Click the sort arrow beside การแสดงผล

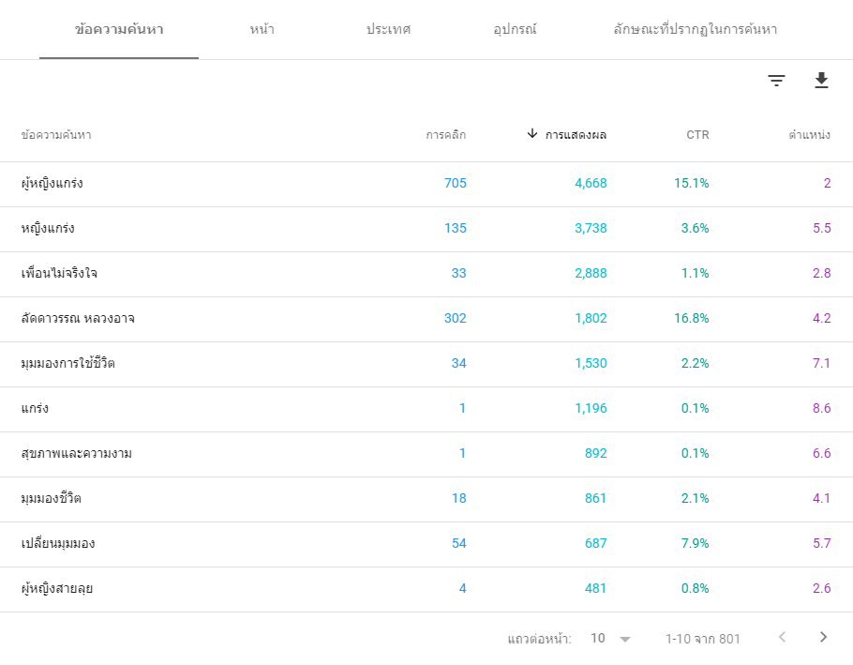[532, 133]
